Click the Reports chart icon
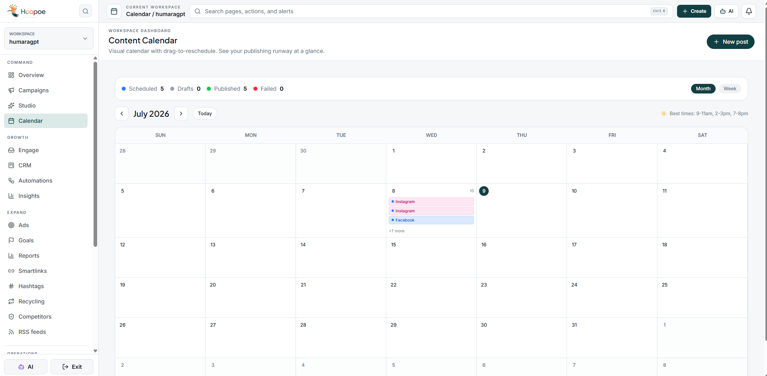The width and height of the screenshot is (767, 376). click(x=11, y=256)
